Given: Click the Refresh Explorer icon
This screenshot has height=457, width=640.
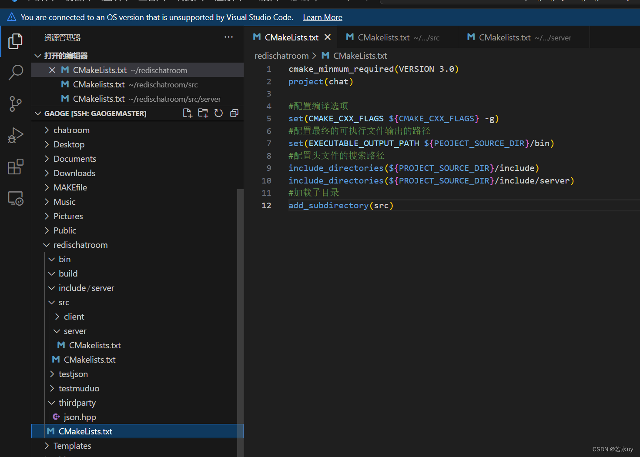Looking at the screenshot, I should pos(219,113).
